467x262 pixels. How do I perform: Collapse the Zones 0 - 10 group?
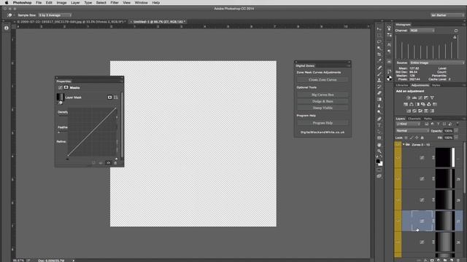pos(404,144)
